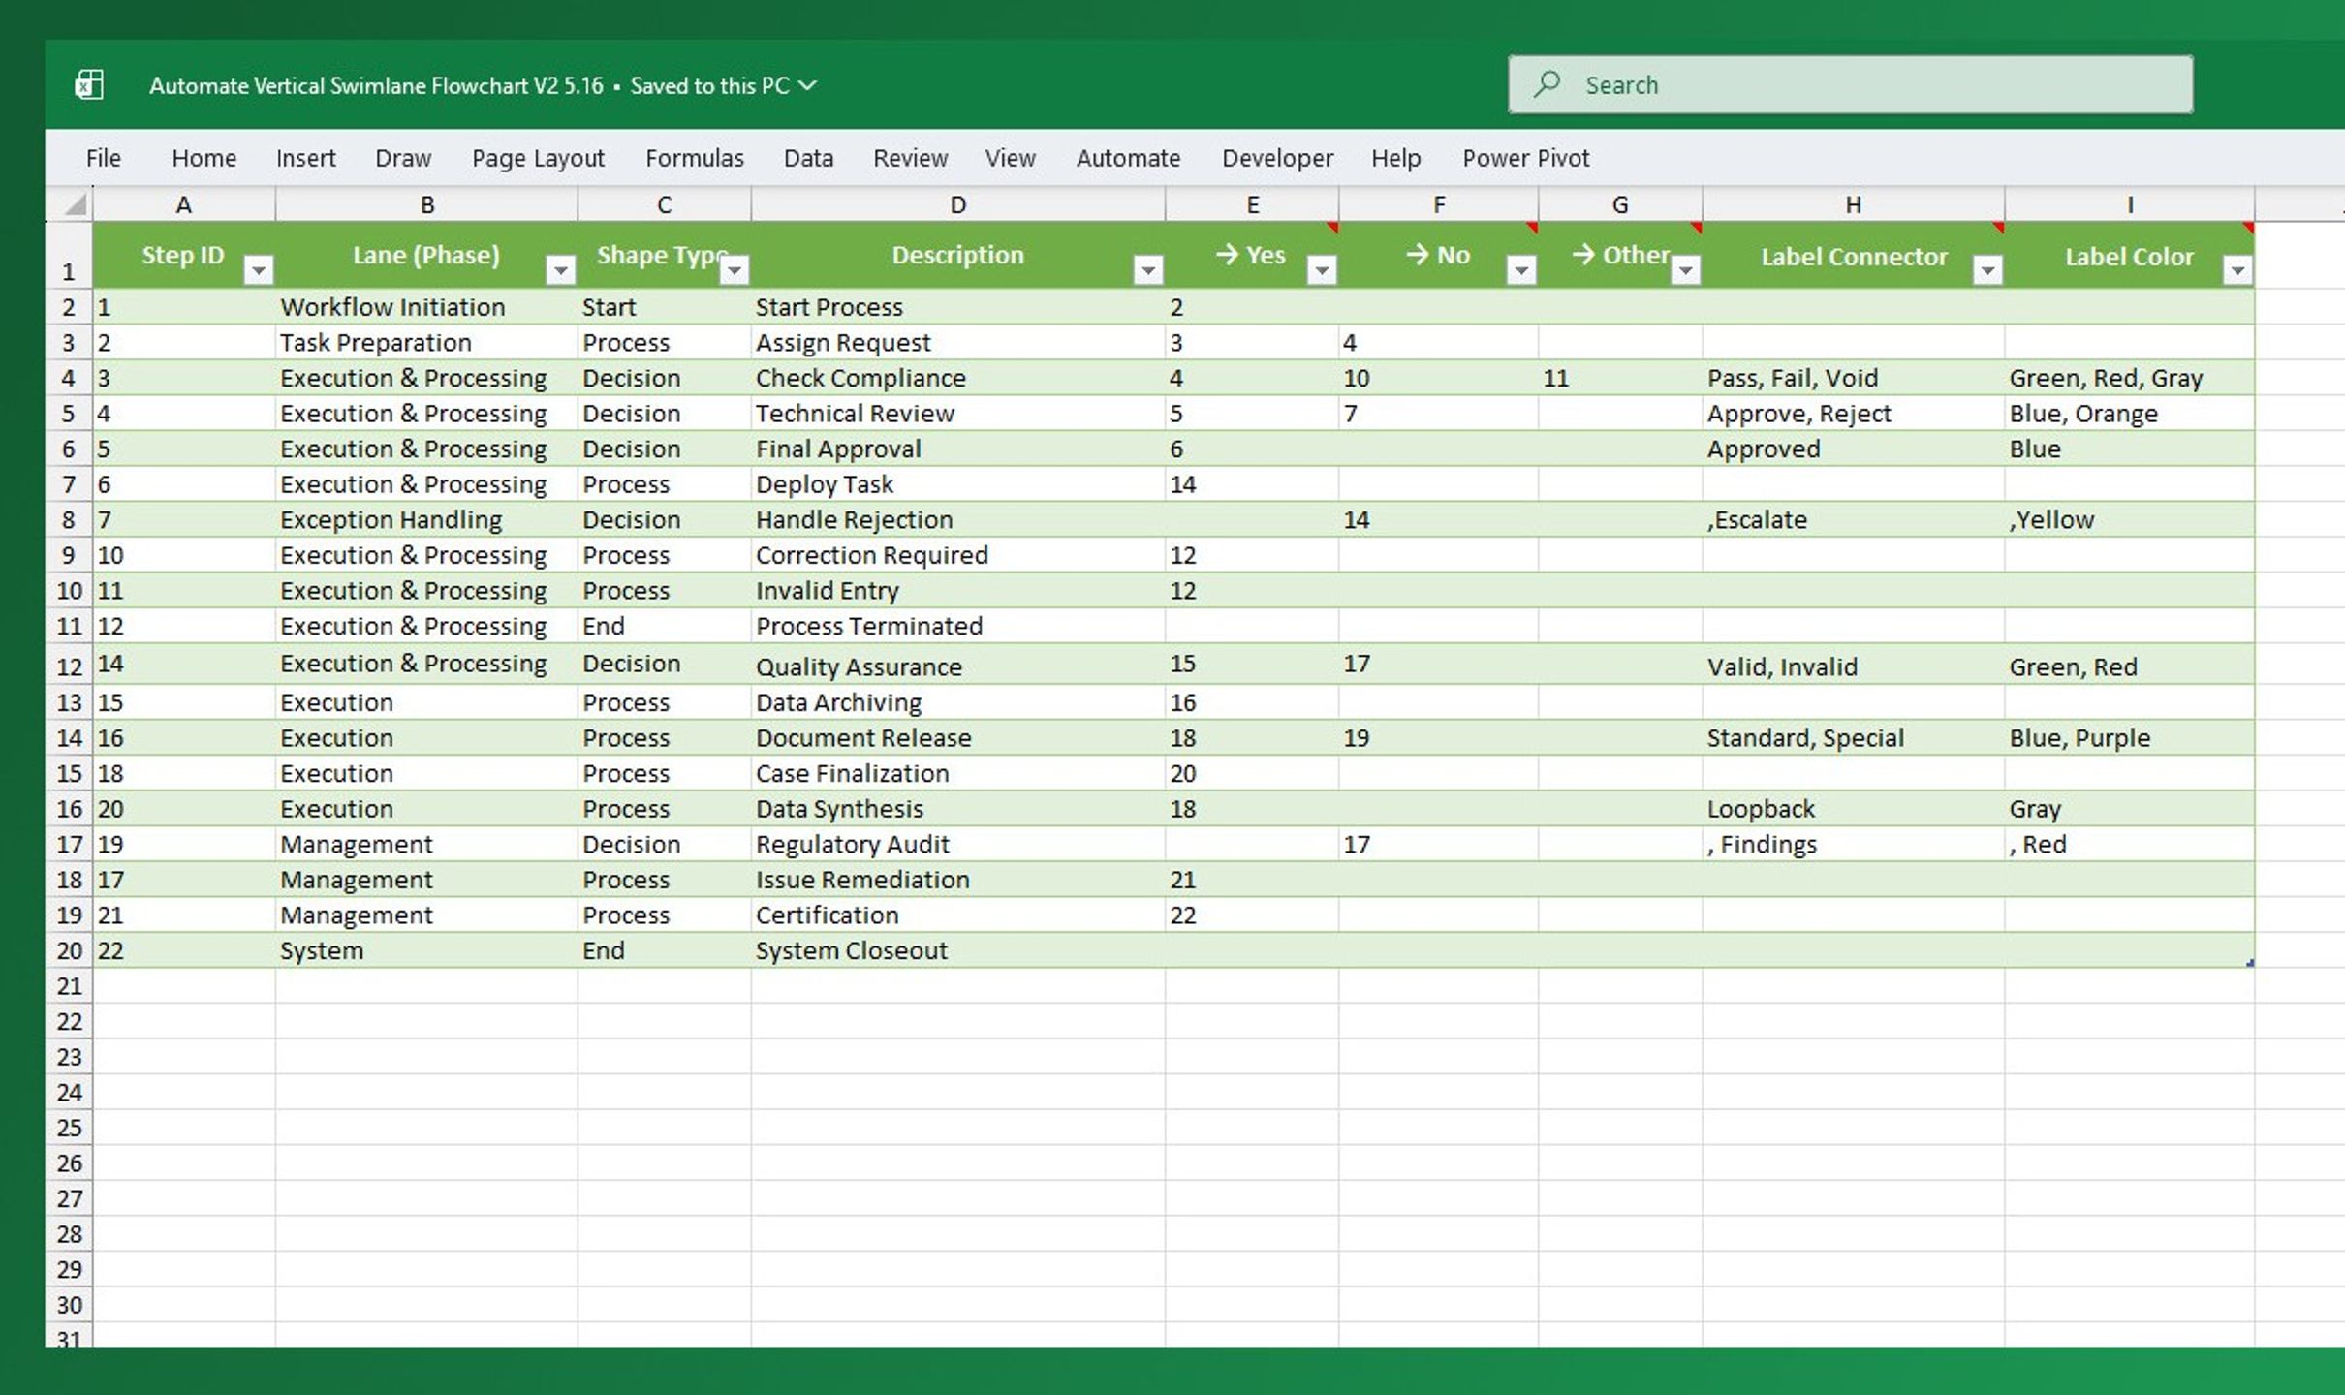The image size is (2345, 1395).
Task: Click the 'Correction Required' cell
Action: point(958,555)
